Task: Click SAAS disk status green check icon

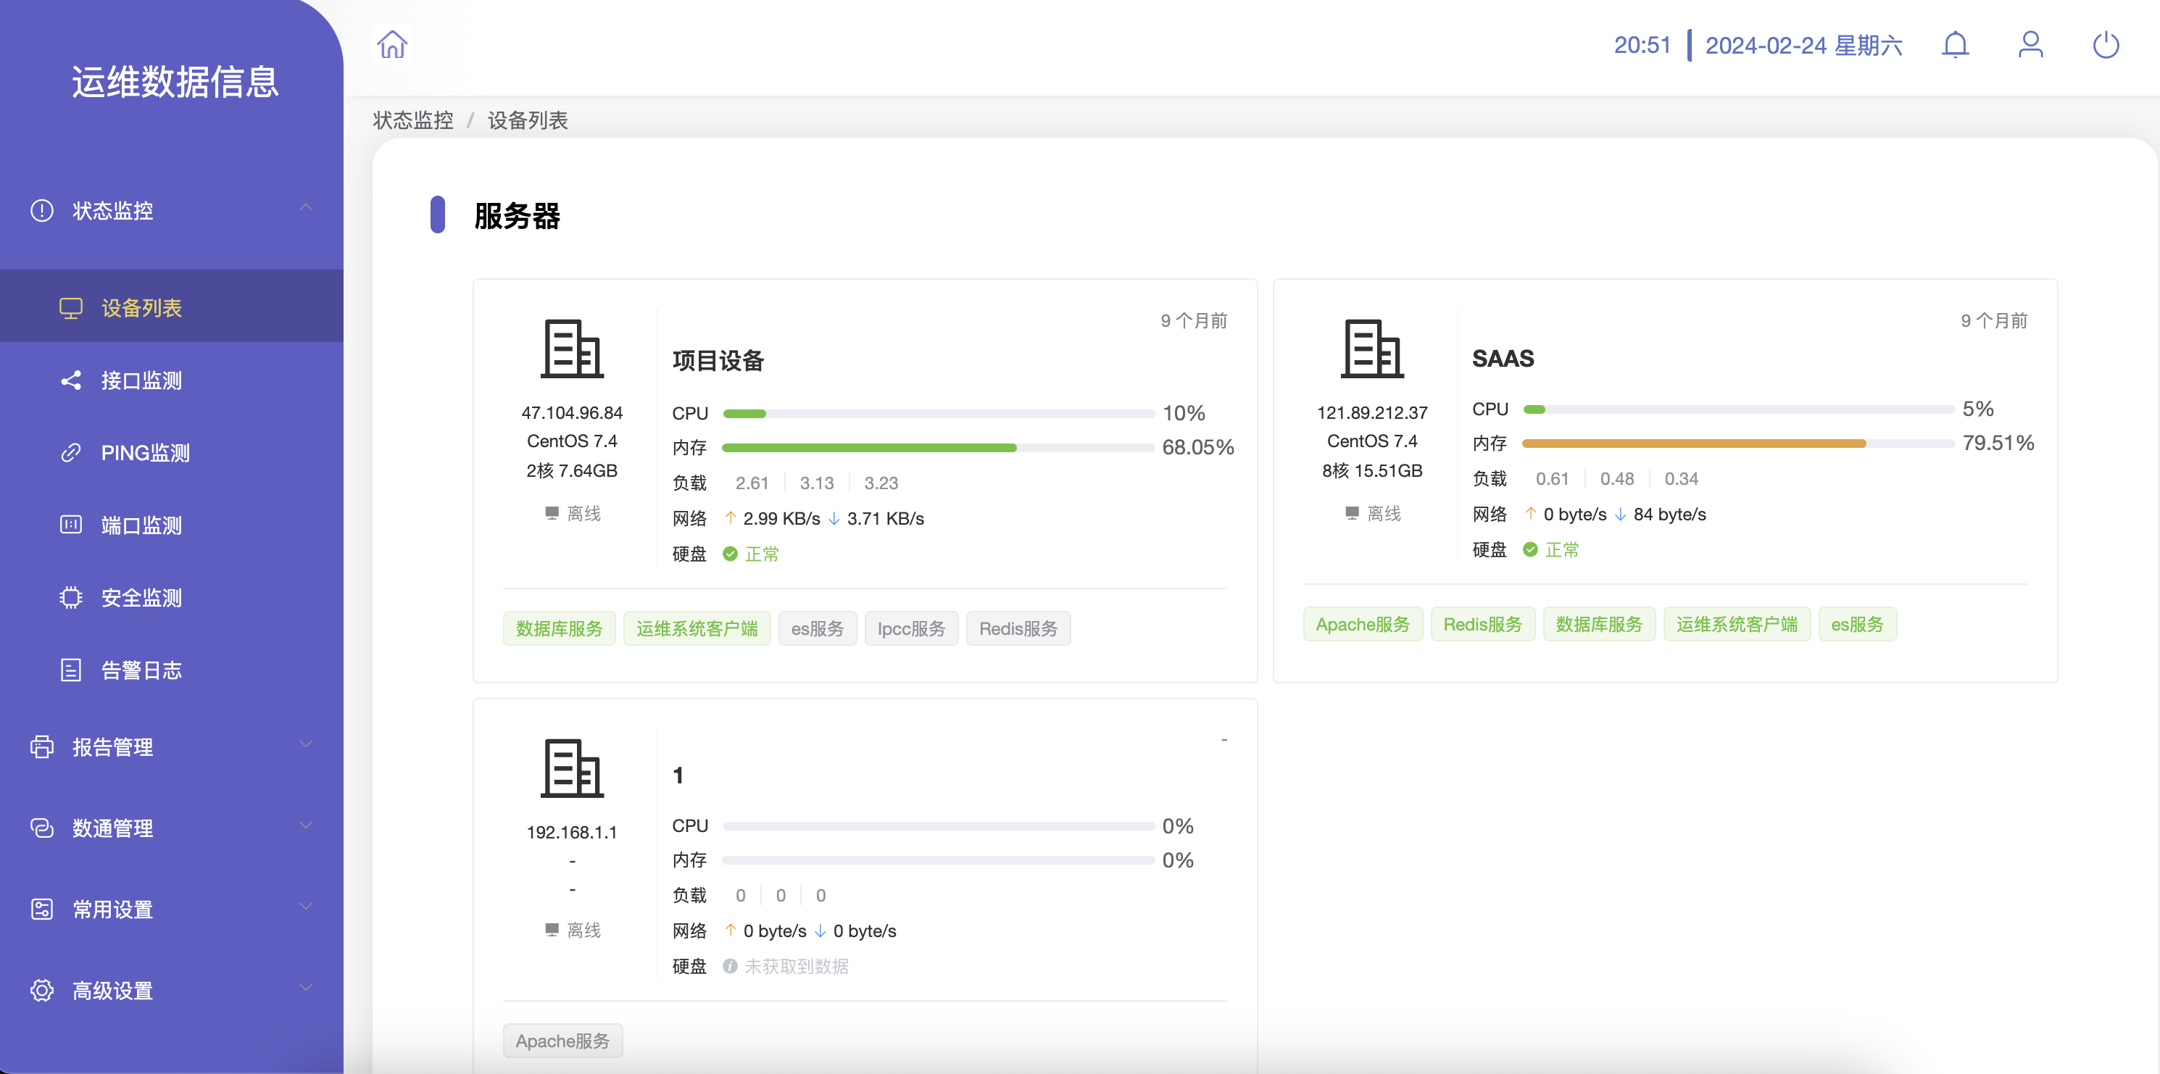Action: (1529, 549)
